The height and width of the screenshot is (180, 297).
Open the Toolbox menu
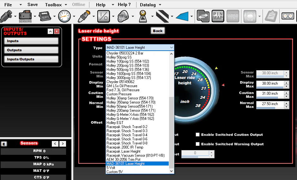coord(53,5)
